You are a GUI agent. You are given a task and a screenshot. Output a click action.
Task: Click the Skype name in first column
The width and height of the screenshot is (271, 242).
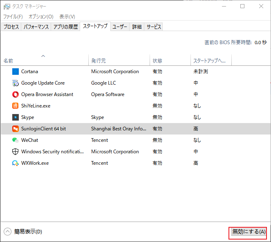click(x=28, y=117)
